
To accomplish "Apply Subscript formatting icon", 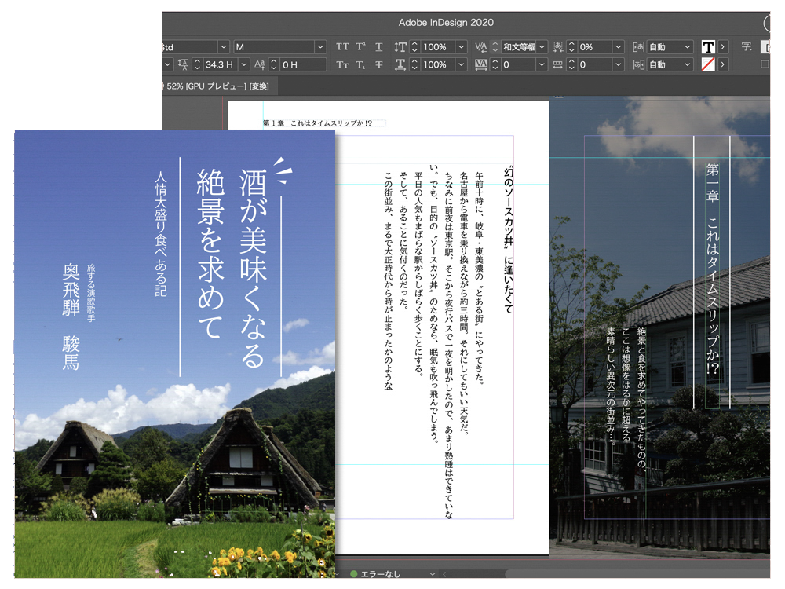I will [361, 64].
